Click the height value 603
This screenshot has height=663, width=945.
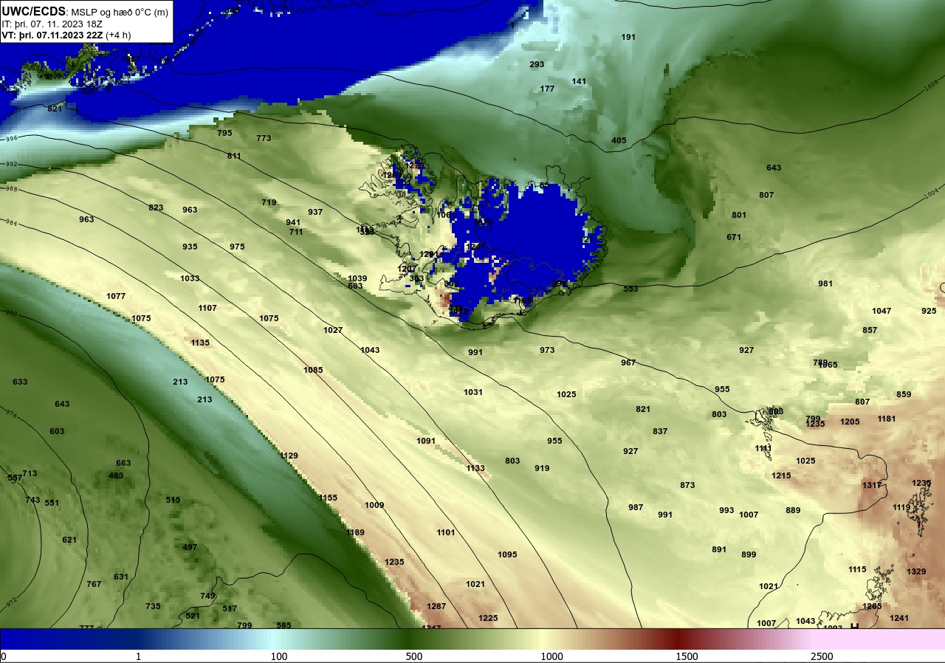tap(57, 431)
